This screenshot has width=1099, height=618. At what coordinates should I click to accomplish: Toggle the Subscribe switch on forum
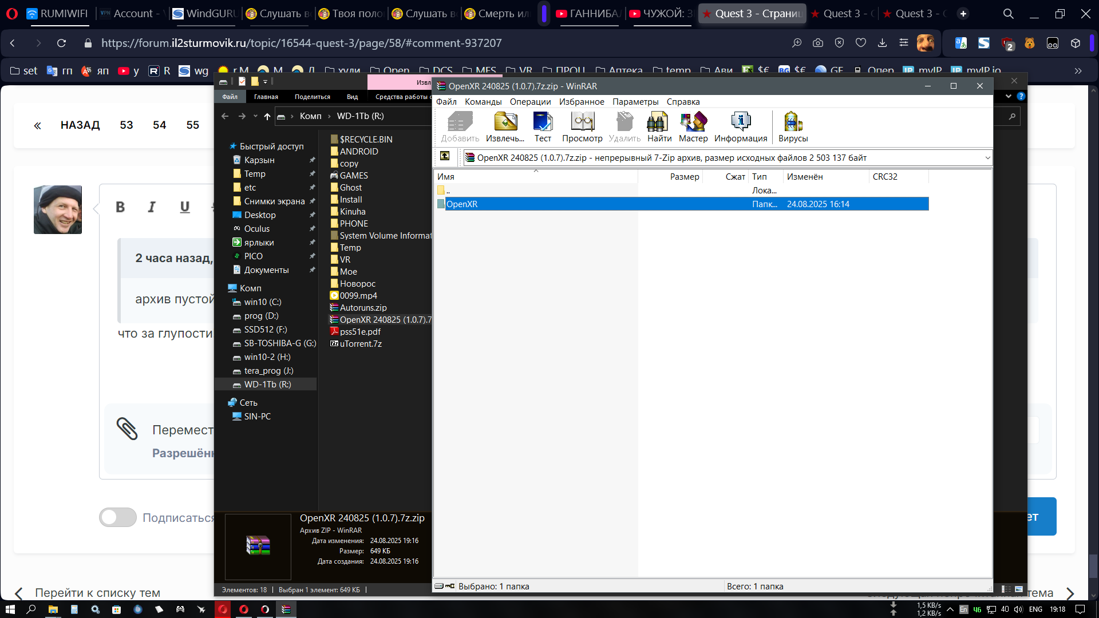pos(118,517)
